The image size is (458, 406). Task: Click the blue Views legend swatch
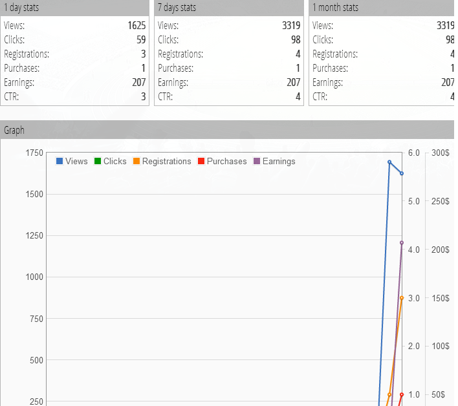pos(60,161)
